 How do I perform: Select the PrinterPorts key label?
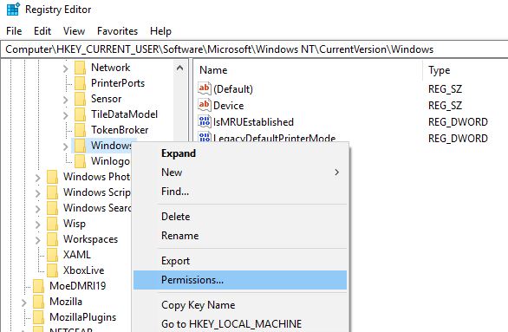[118, 83]
